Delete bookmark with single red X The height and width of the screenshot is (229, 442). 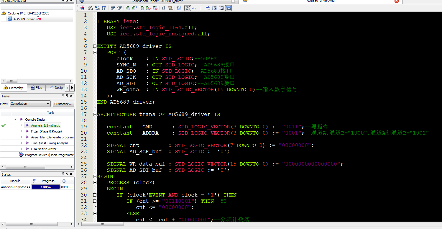148,8
